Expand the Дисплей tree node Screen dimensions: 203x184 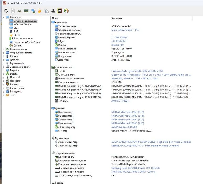(x=4, y=60)
